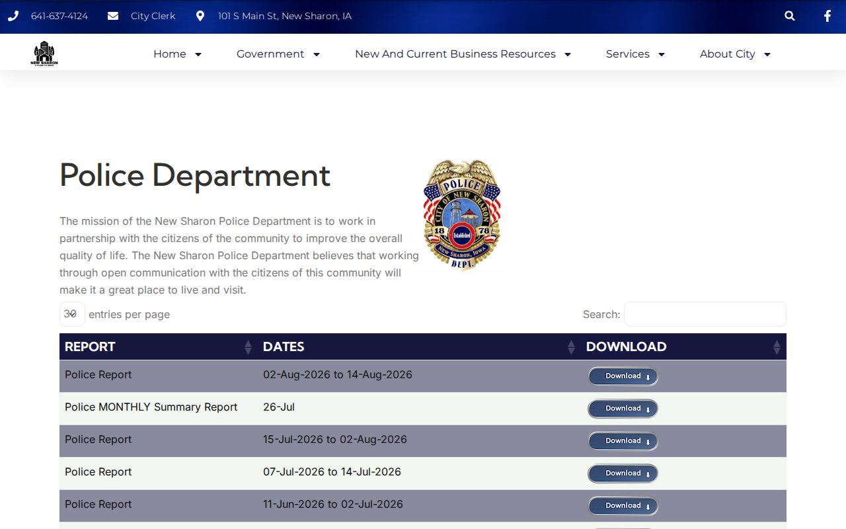Open the About City menu item
This screenshot has width=846, height=529.
(728, 54)
